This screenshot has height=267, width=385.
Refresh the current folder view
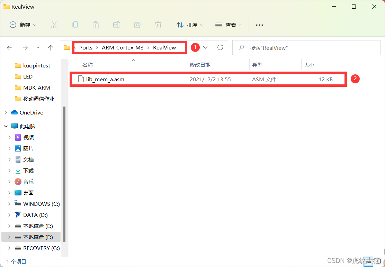pos(220,47)
